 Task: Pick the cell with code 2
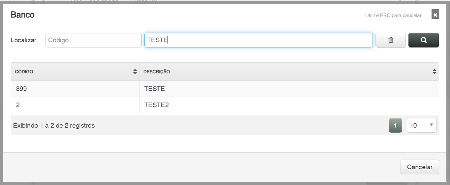tap(18, 105)
